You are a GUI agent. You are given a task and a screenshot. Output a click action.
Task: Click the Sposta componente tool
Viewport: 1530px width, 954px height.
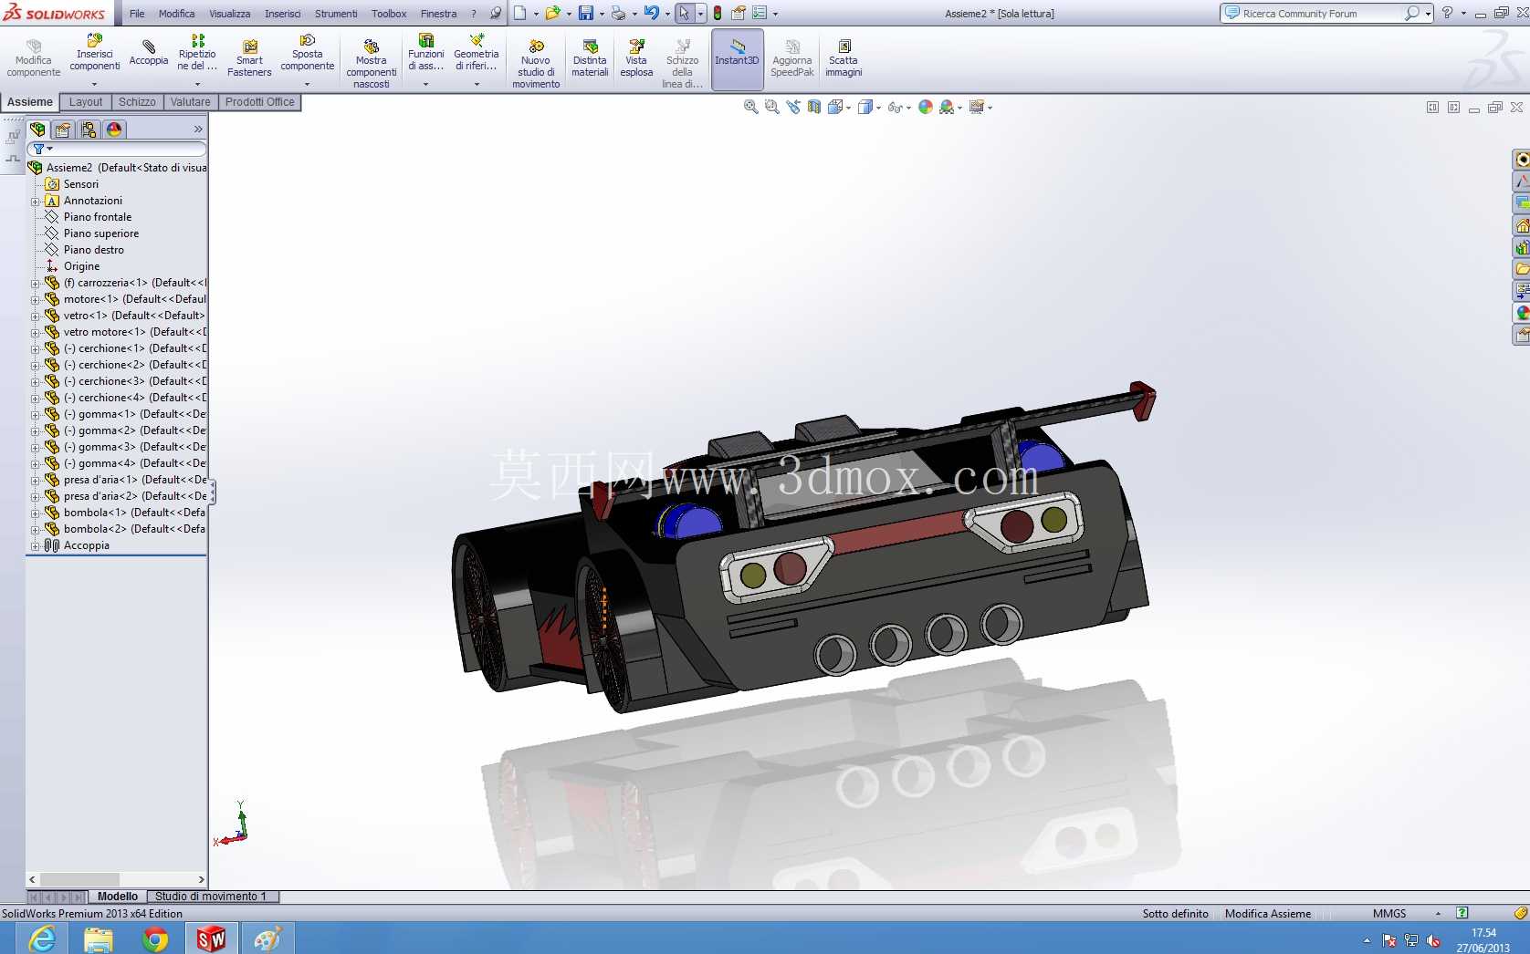point(308,53)
